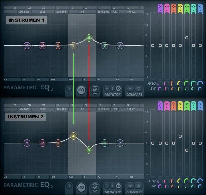Viewport: 206px width, 195px height.
Task: Select band 6 node in Instrumen 2 EQ
Action: [x=105, y=143]
